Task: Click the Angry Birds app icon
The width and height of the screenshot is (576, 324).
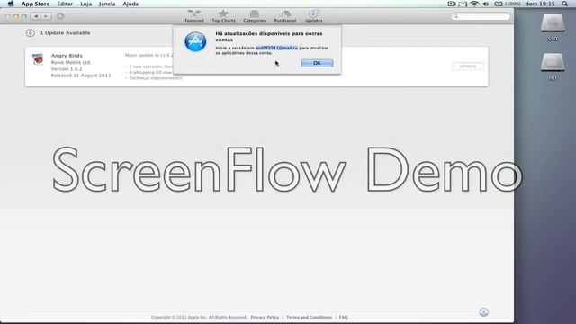Action: pos(38,59)
